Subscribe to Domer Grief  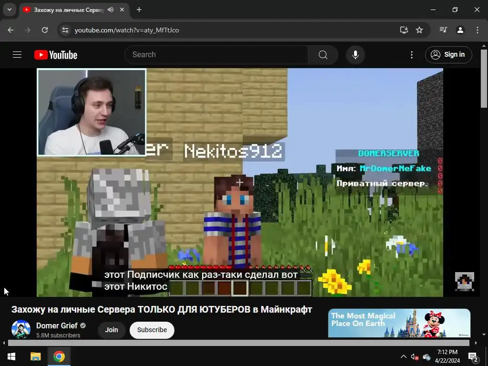(152, 330)
